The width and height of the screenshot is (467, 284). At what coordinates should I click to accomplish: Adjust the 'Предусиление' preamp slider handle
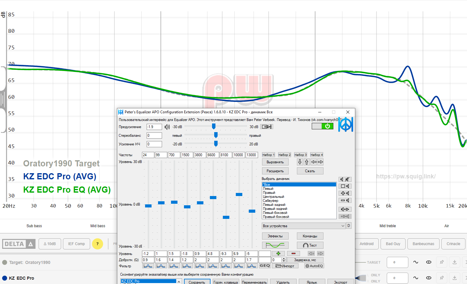[x=214, y=127]
